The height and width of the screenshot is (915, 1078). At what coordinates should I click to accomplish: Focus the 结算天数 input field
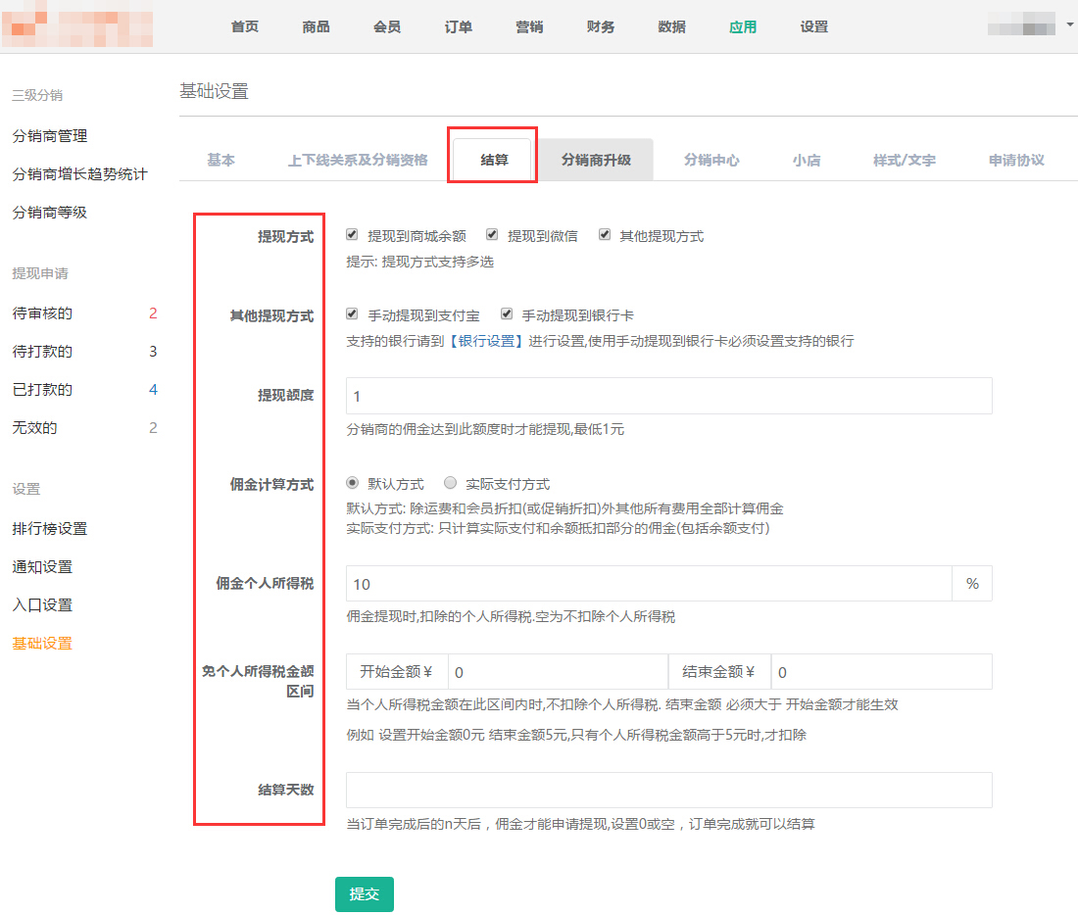pyautogui.click(x=668, y=790)
